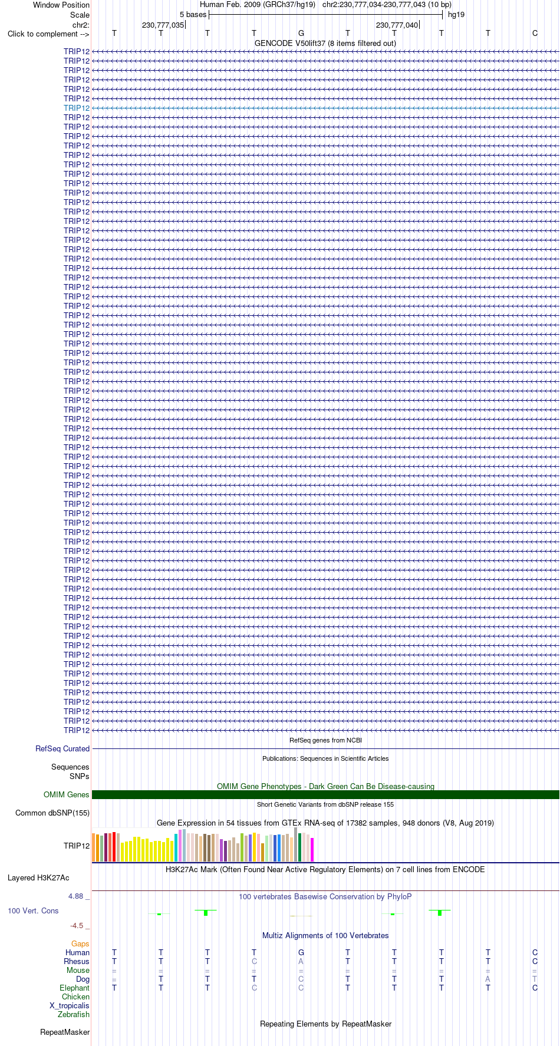560x1046 pixels.
Task: Click the Sequences track label
Action: tap(70, 767)
